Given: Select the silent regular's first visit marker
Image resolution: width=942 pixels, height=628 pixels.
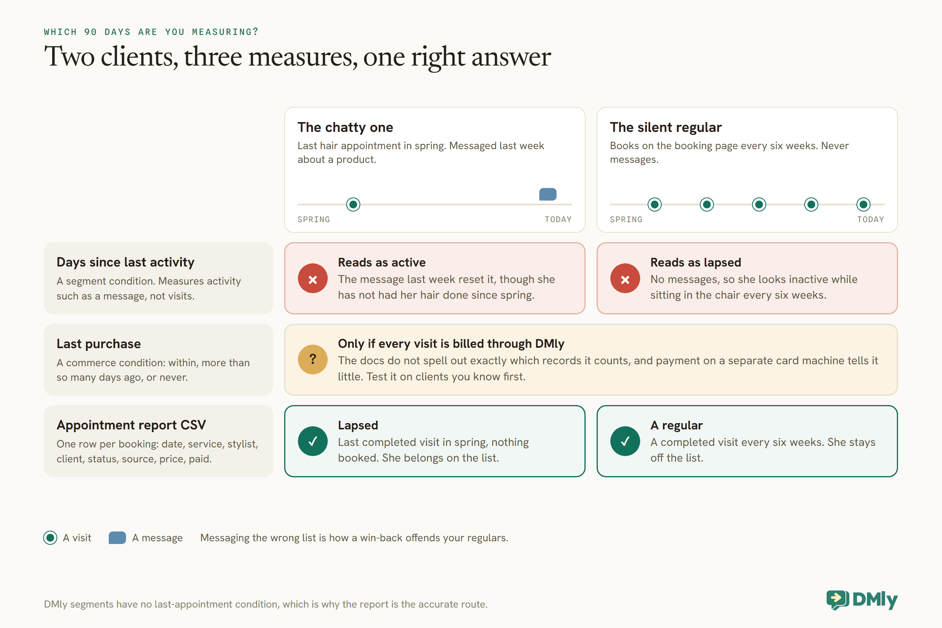Looking at the screenshot, I should 655,204.
